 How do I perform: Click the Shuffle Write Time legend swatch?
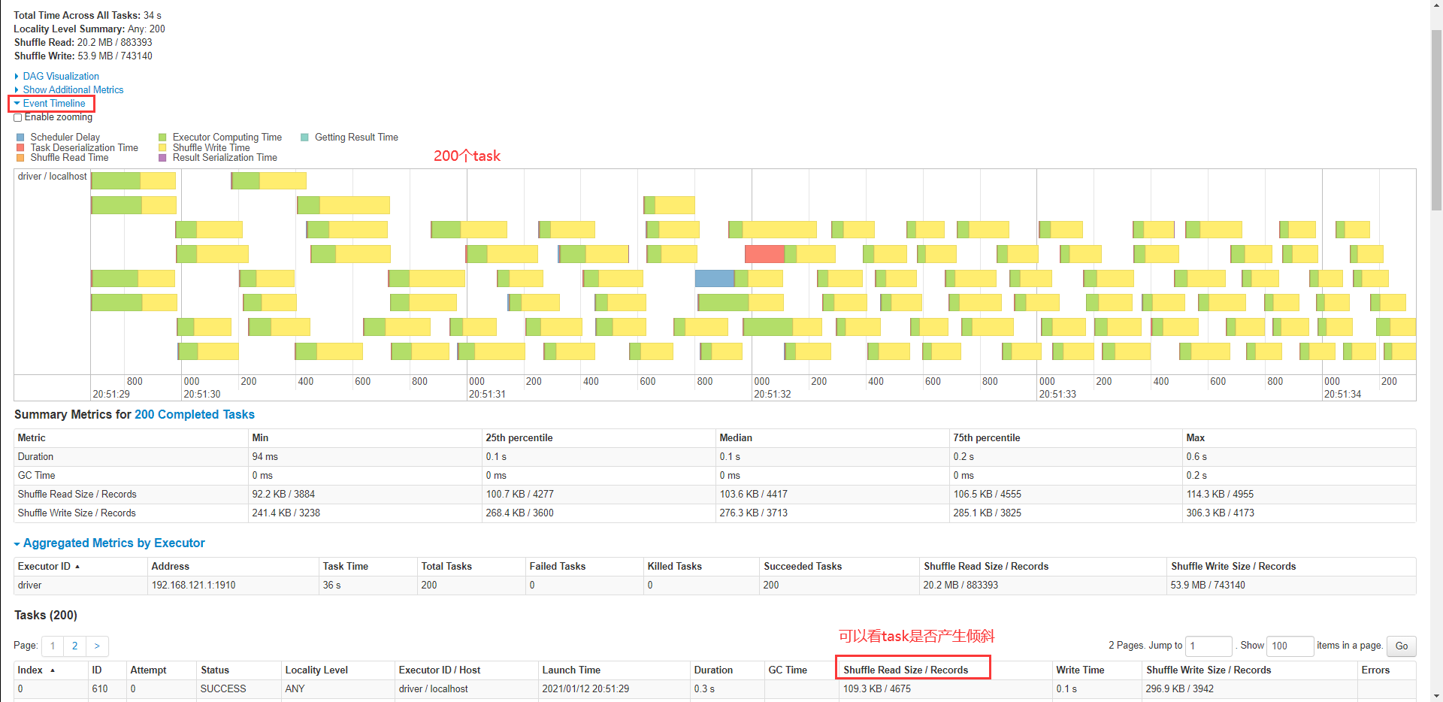click(x=162, y=148)
